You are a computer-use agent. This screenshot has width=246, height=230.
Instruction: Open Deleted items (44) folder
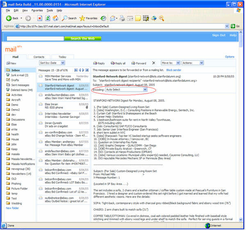(x=22, y=90)
